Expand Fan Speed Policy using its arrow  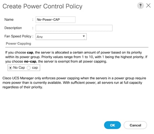tap(84, 36)
